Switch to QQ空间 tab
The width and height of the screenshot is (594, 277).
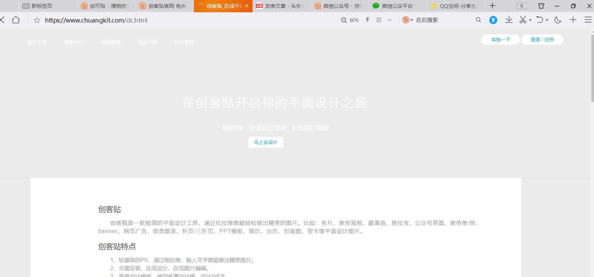(x=456, y=6)
